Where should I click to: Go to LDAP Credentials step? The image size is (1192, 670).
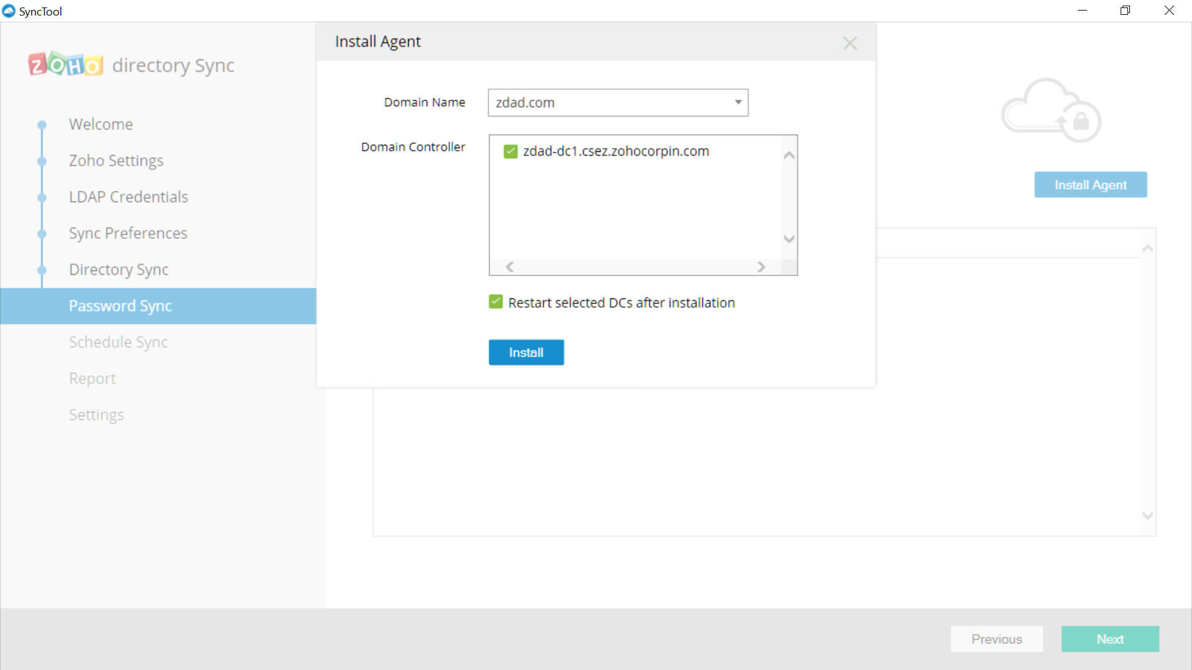pyautogui.click(x=128, y=197)
